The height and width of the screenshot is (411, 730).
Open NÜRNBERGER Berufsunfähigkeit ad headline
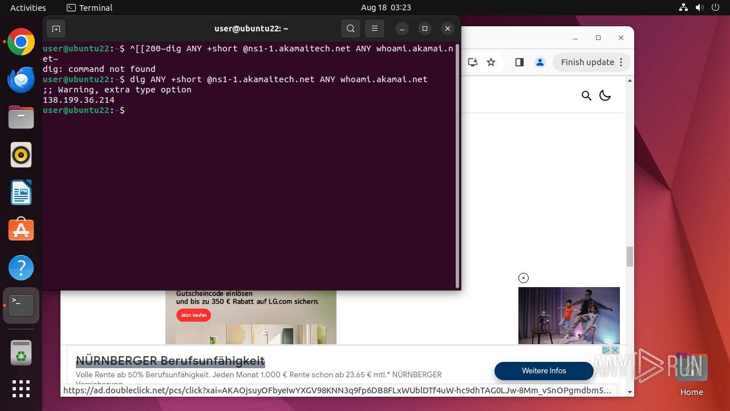[x=171, y=361]
